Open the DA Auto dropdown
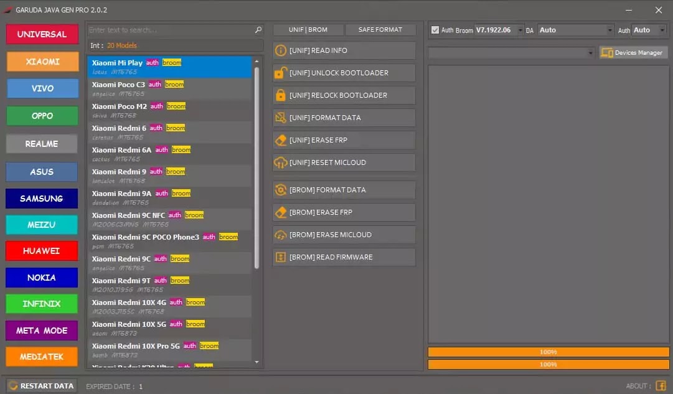This screenshot has width=673, height=394. (x=576, y=30)
